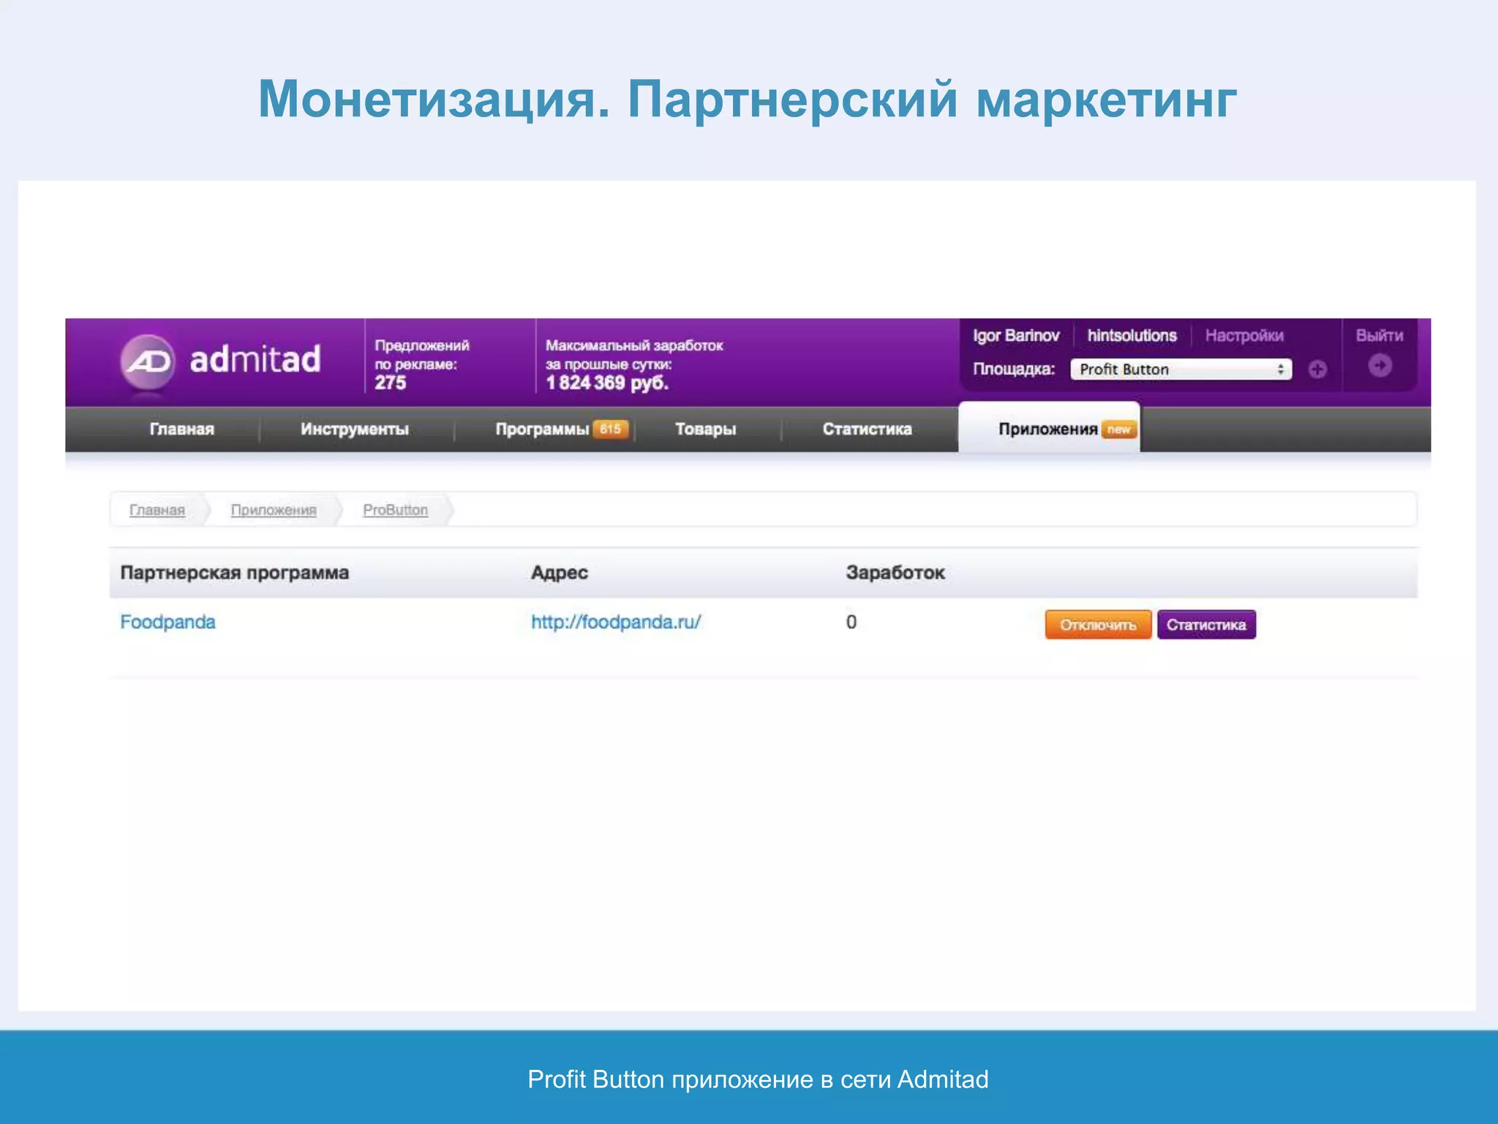Open the Программы menu item

tap(542, 430)
